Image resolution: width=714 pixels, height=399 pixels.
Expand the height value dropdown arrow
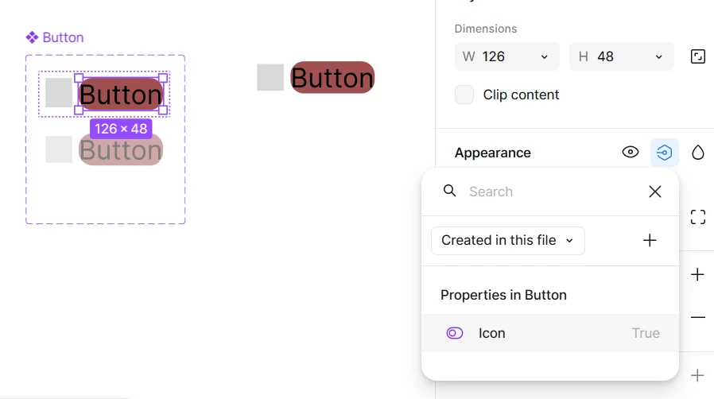coord(658,57)
